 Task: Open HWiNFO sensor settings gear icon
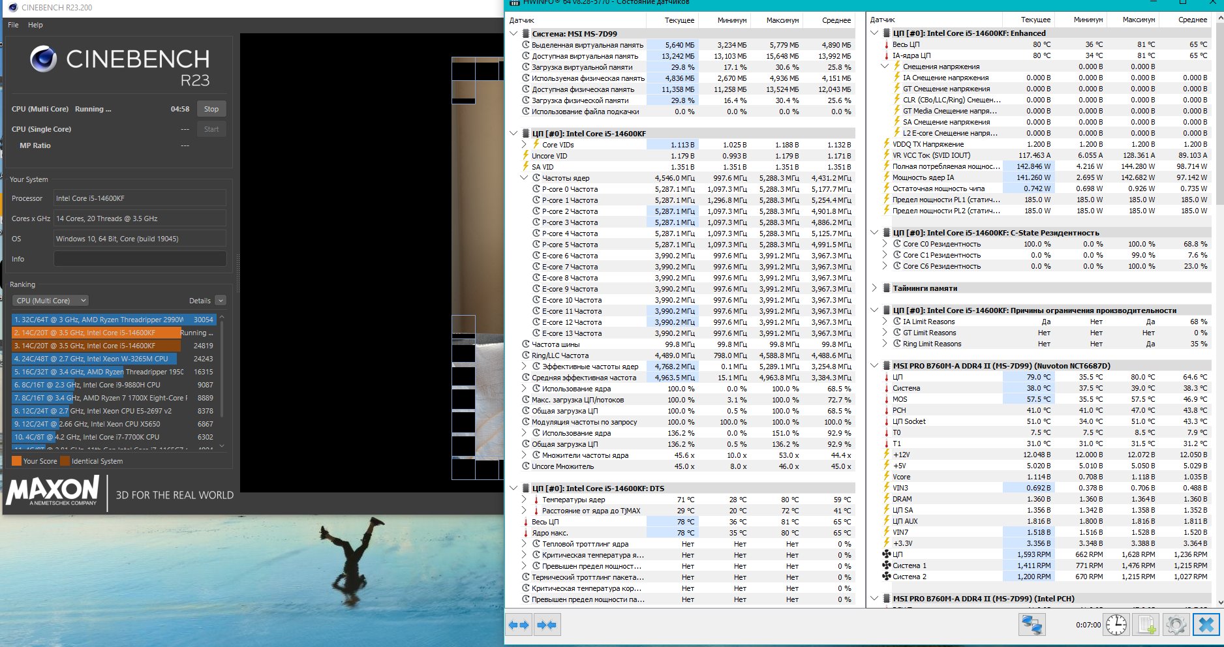pos(1176,625)
